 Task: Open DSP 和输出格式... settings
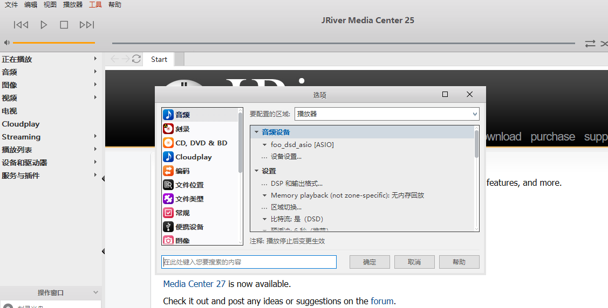pyautogui.click(x=297, y=184)
